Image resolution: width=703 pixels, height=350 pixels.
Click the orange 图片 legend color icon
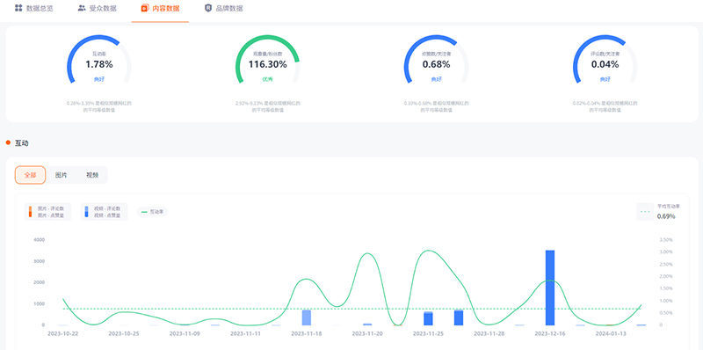[31, 211]
